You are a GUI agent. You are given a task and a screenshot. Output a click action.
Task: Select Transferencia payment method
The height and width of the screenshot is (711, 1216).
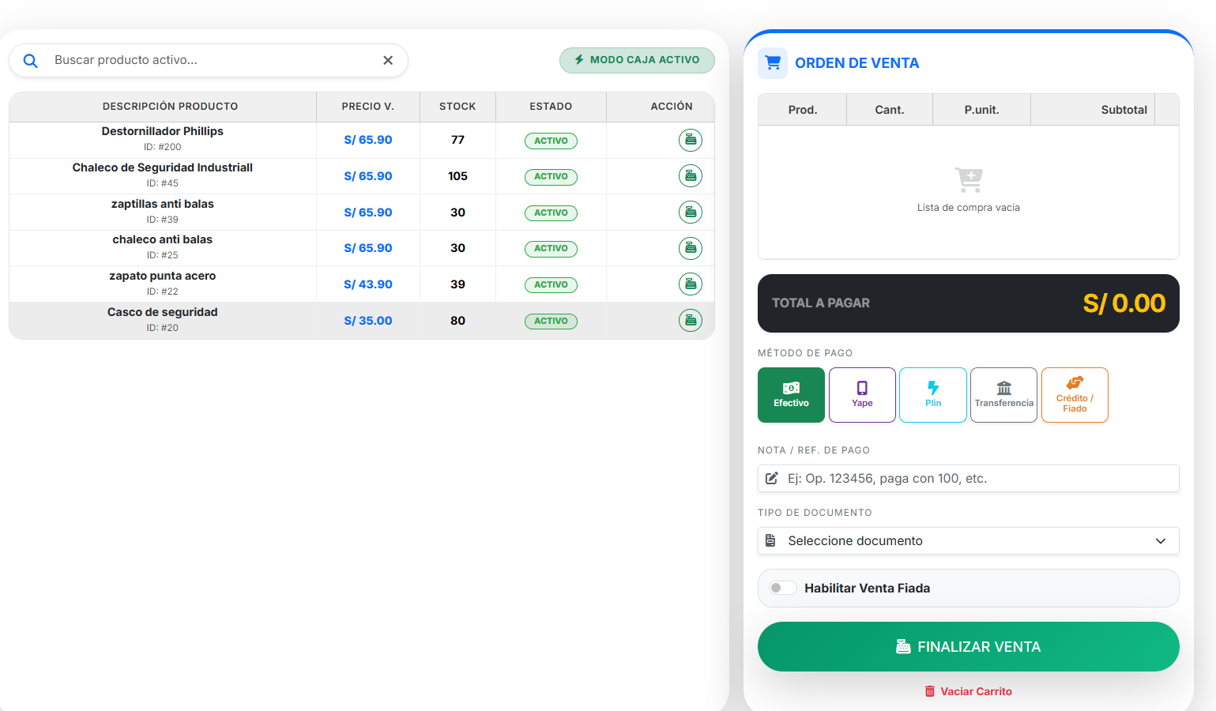click(1003, 395)
